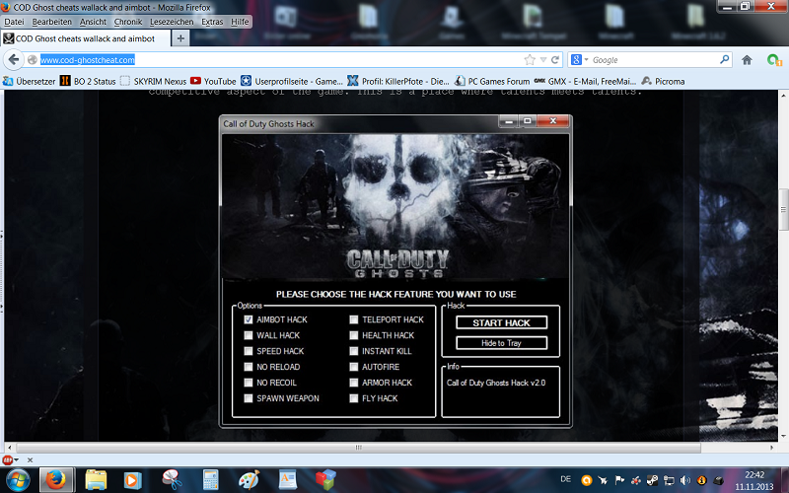Open the PC Games Forum bookmark
Image resolution: width=789 pixels, height=493 pixels.
click(x=492, y=81)
